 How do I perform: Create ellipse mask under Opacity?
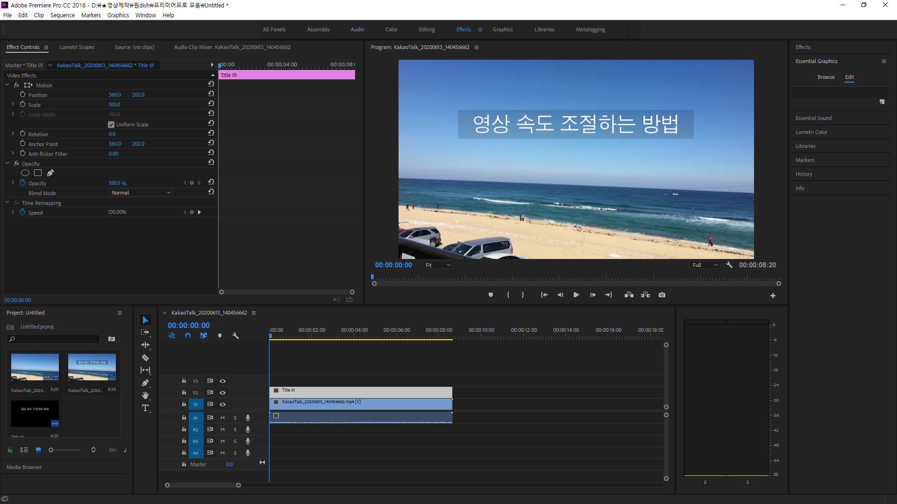[25, 173]
